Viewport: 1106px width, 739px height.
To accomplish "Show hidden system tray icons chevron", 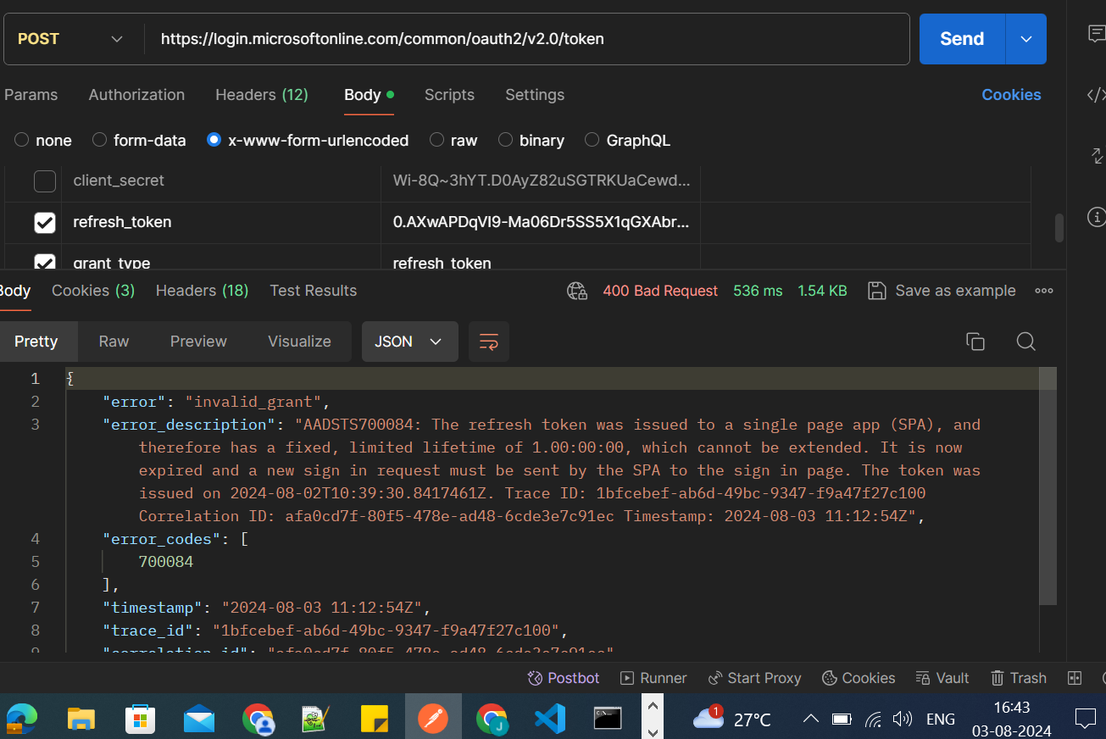I will (810, 720).
